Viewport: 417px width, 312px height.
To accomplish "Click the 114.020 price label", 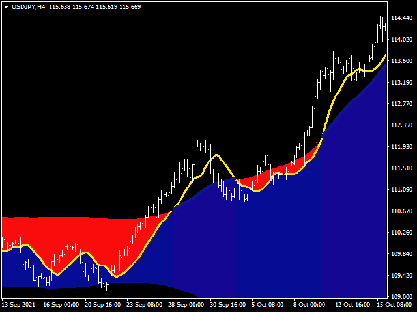I will [x=401, y=40].
